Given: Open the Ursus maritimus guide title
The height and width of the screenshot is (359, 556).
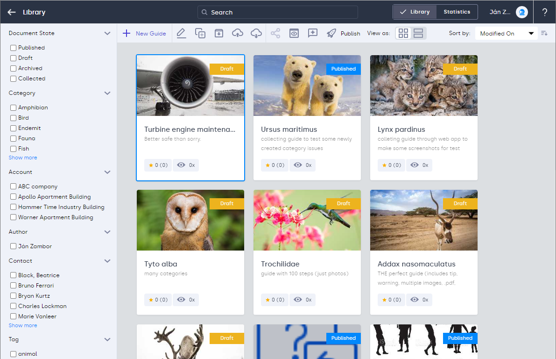Looking at the screenshot, I should coord(289,129).
